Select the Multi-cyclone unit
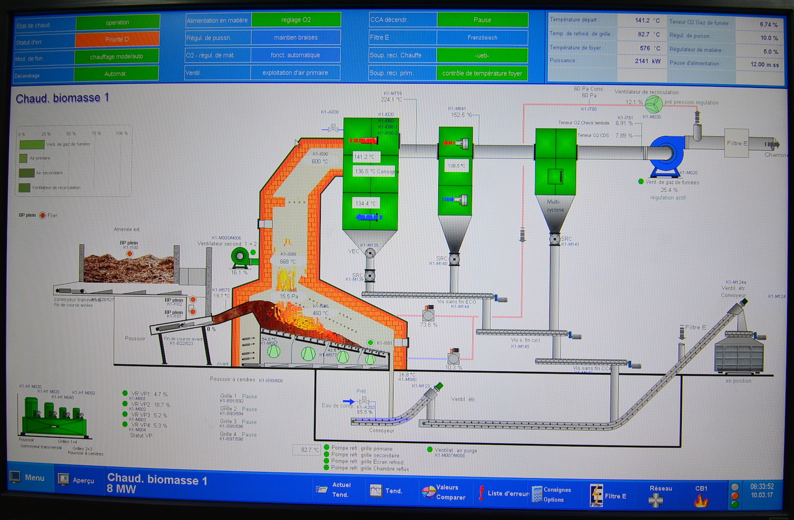Image resolution: width=794 pixels, height=520 pixels. [x=555, y=180]
